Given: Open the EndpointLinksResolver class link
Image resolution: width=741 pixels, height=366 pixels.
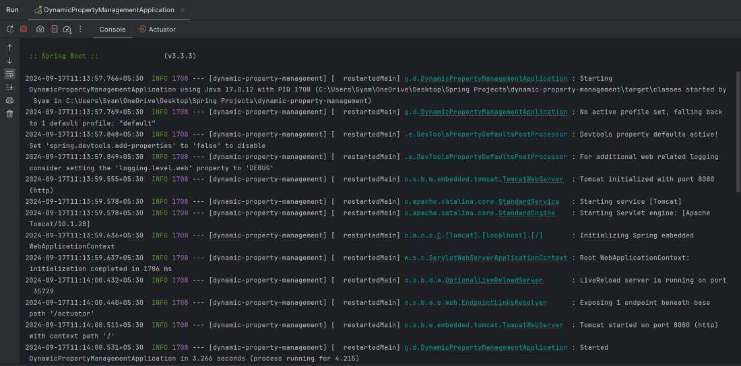Looking at the screenshot, I should point(505,303).
